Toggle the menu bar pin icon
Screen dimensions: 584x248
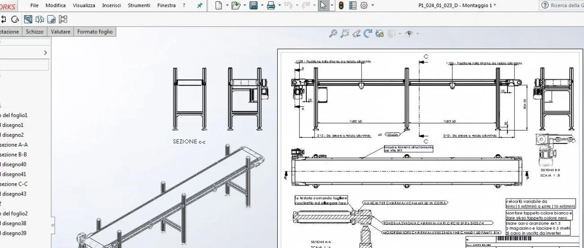199,5
